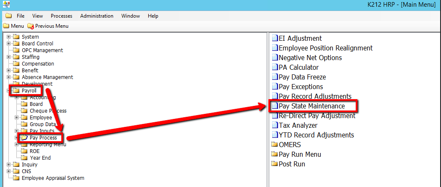Expand the Inquiry tree node
Screen dimensions: 441x187
coord(8,165)
